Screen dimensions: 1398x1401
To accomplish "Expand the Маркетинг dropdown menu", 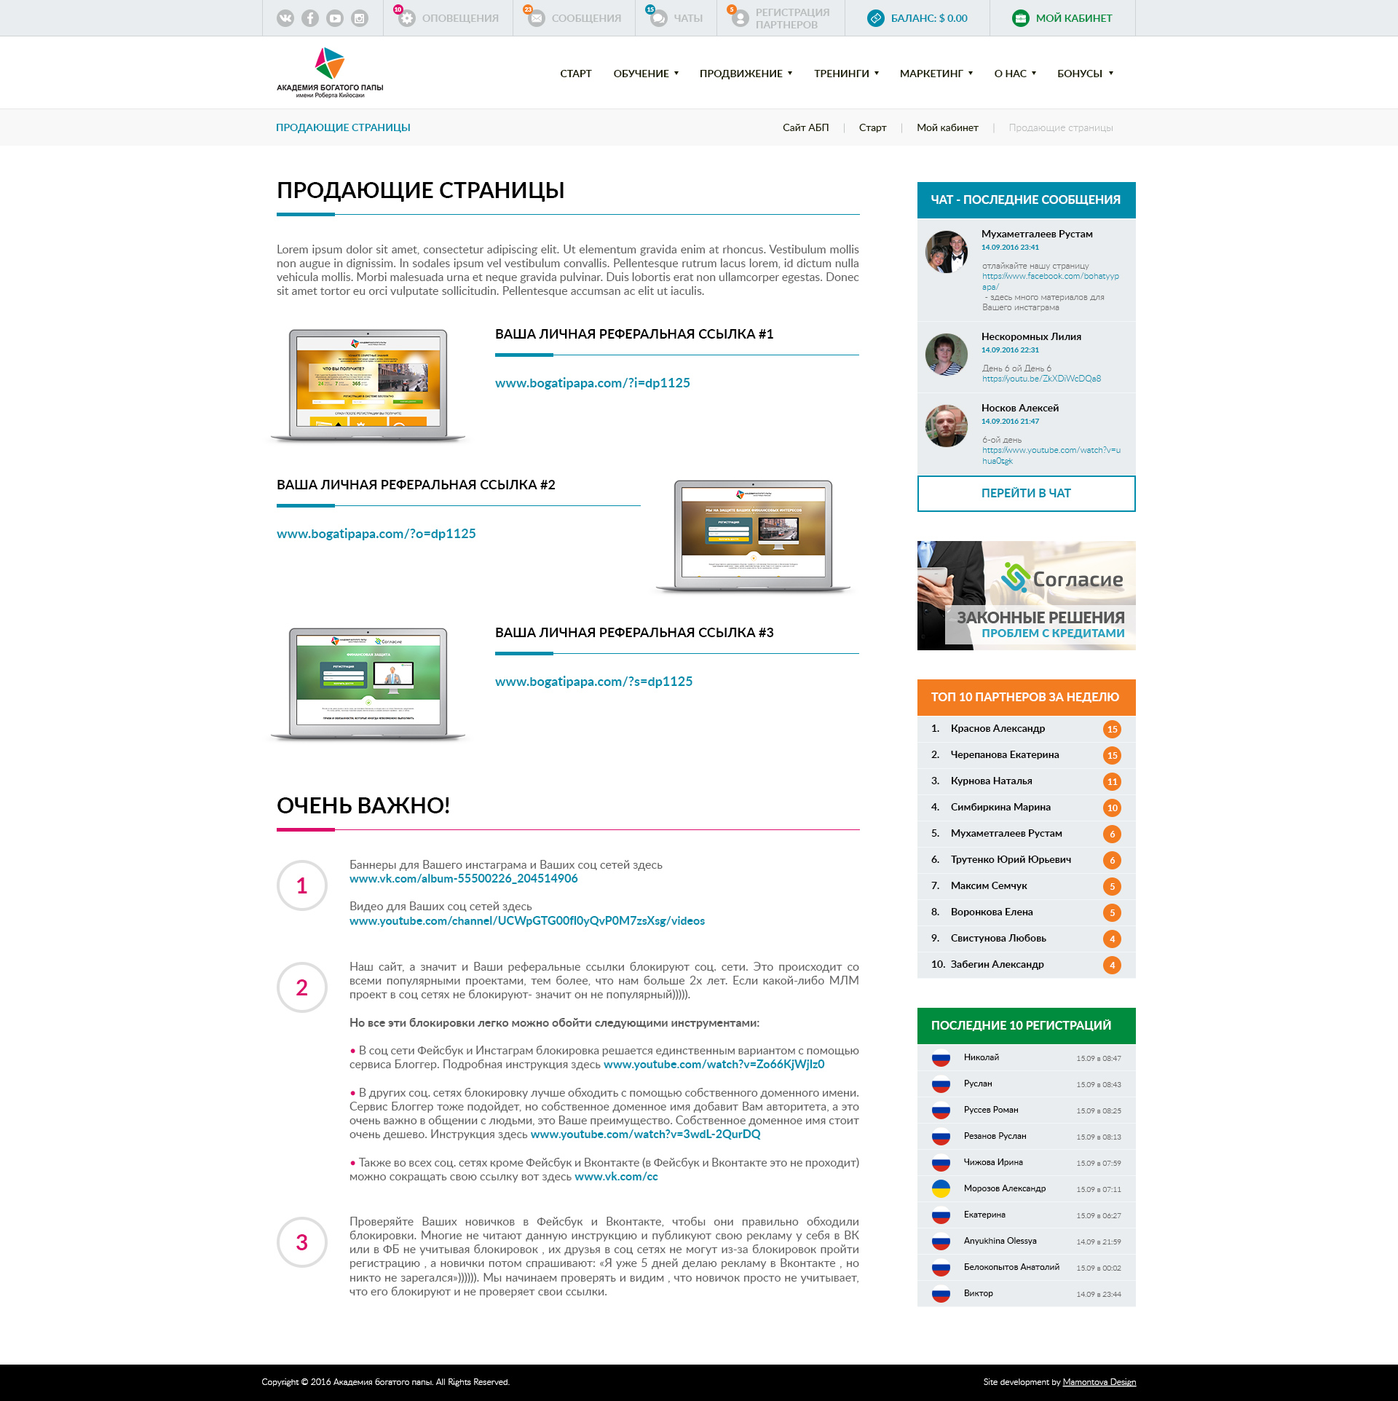I will point(936,74).
